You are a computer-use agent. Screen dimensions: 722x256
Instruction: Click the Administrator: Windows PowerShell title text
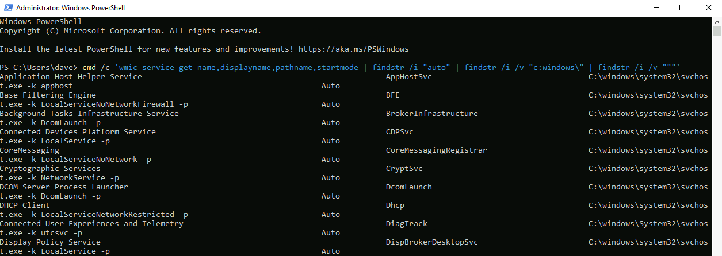tap(70, 8)
